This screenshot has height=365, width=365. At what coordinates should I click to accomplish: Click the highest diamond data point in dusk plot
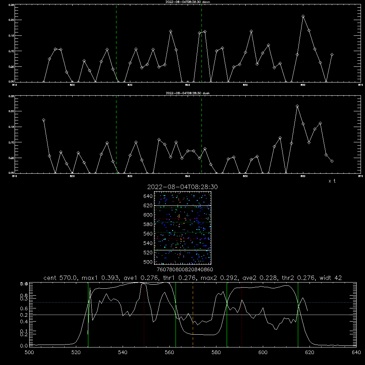(297, 106)
